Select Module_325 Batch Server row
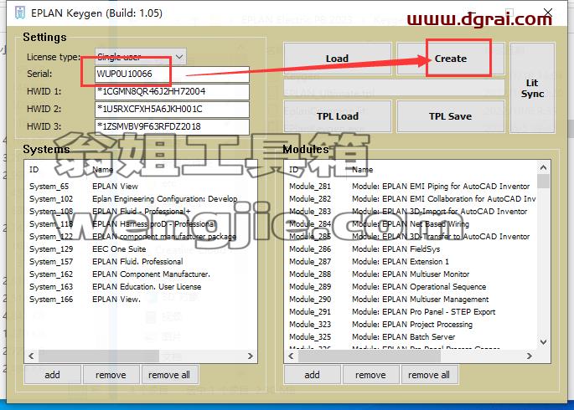This screenshot has height=410, width=574. pos(411,337)
